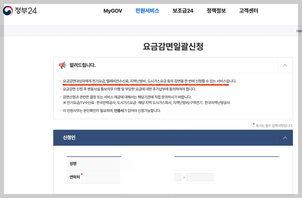Click the last 연락처 phone number field
Viewport: 302px width, 198px height.
(x=200, y=177)
